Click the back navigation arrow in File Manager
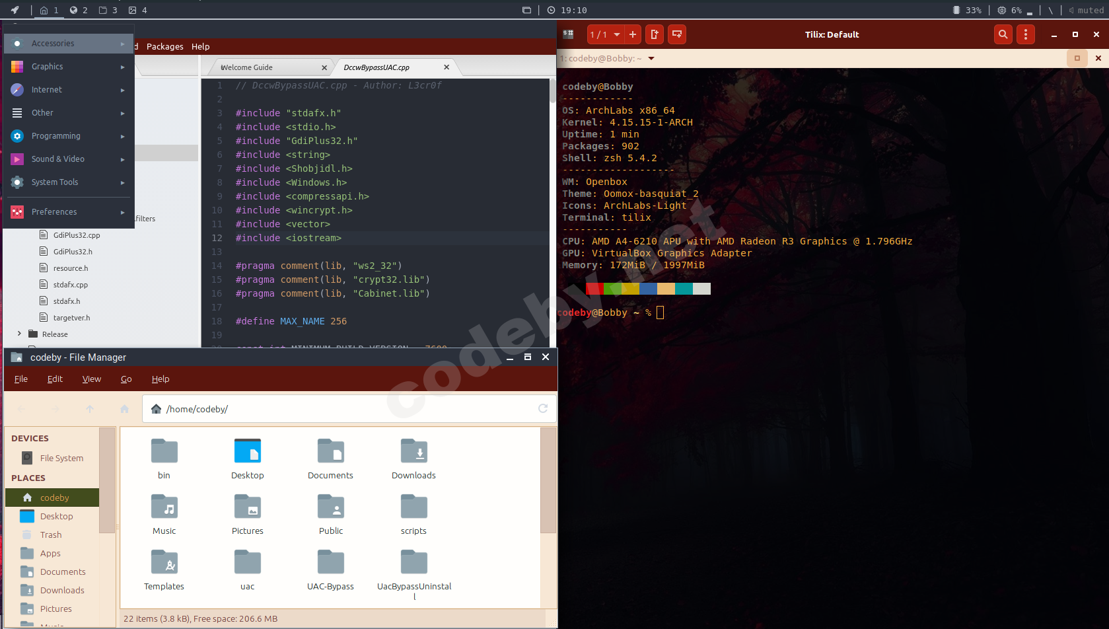 pyautogui.click(x=22, y=409)
